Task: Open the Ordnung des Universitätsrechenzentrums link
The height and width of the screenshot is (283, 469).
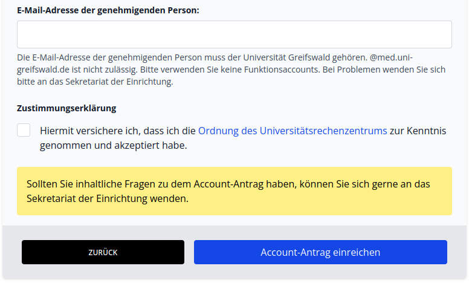Action: pos(293,131)
